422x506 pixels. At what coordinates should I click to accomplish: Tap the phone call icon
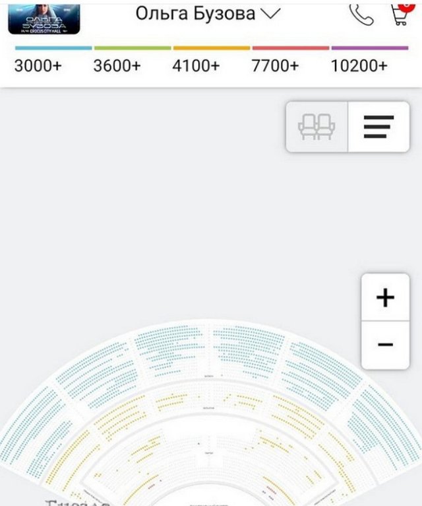click(361, 14)
